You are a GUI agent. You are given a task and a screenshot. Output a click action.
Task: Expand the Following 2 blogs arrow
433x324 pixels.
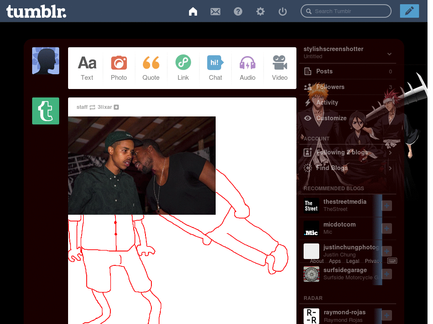coord(390,153)
